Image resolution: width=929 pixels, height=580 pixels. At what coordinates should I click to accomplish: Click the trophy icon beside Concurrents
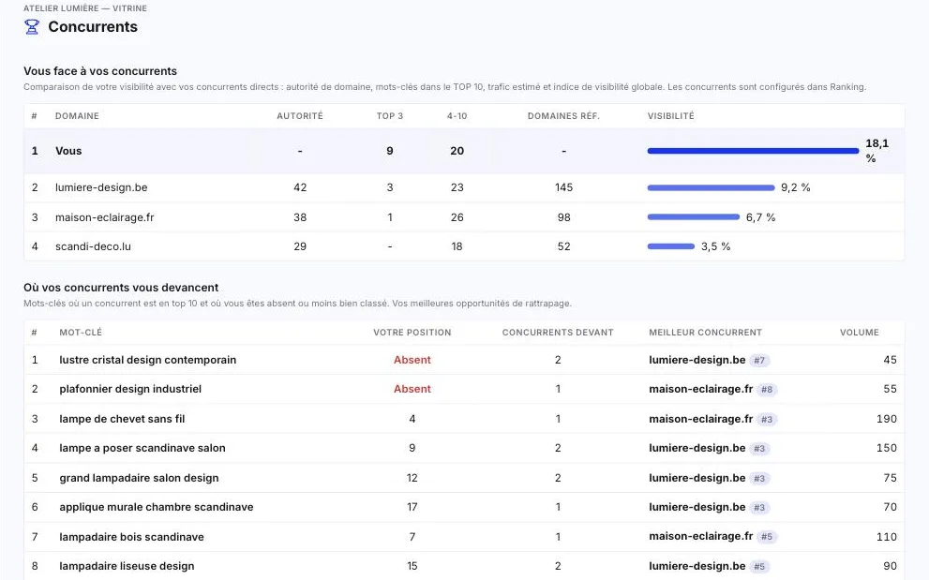31,26
